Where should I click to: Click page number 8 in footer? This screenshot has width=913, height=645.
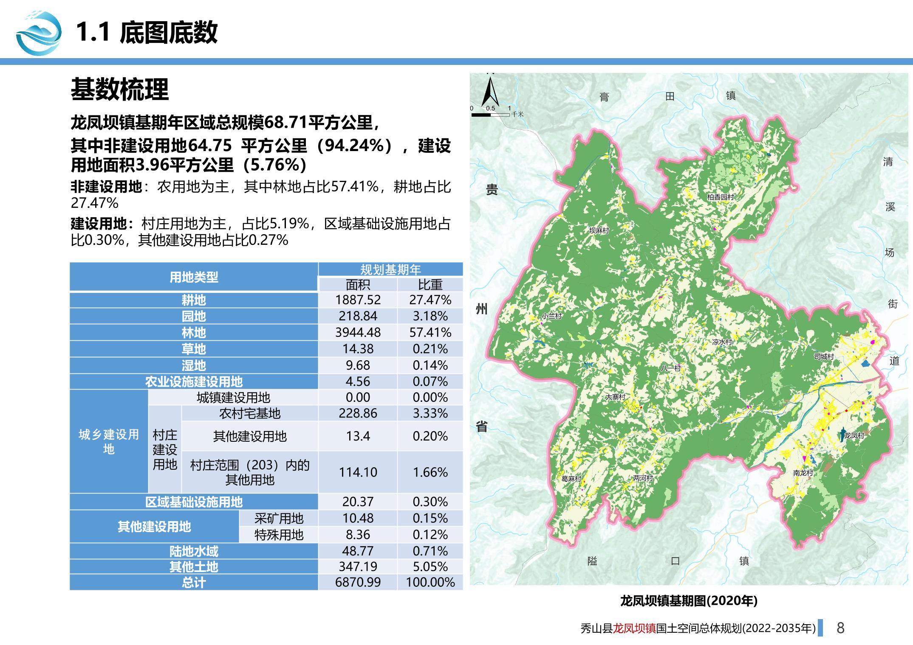(x=840, y=628)
